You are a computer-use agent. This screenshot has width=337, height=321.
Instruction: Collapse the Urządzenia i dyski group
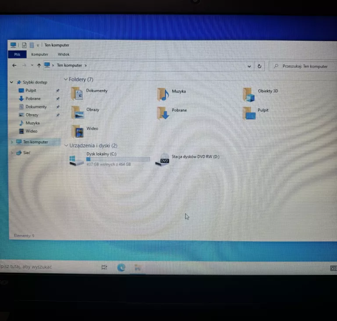coord(66,145)
